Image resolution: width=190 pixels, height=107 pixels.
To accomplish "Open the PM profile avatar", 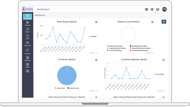I will coord(164,9).
